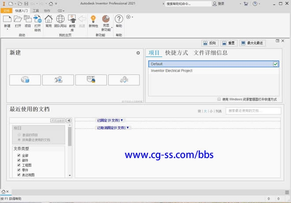Click the search recent documents input field
Viewport: 291px width, 203px height.
point(254,111)
